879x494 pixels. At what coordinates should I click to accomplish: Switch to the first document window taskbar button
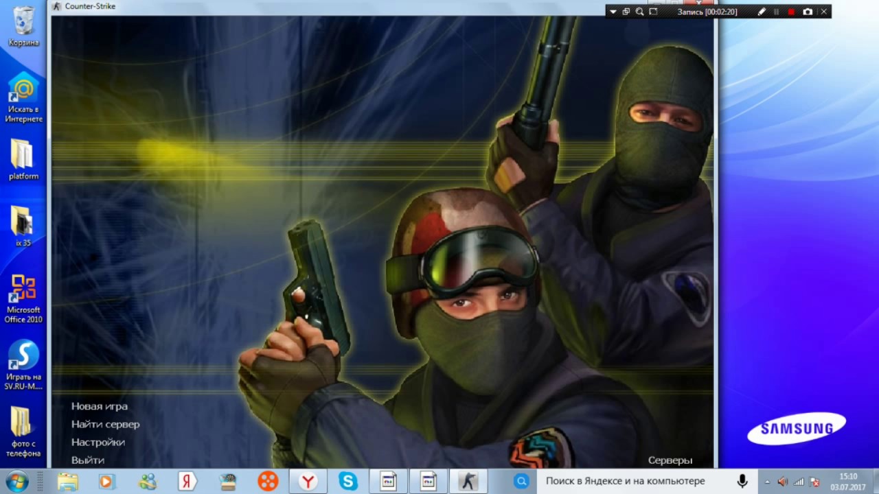click(389, 481)
